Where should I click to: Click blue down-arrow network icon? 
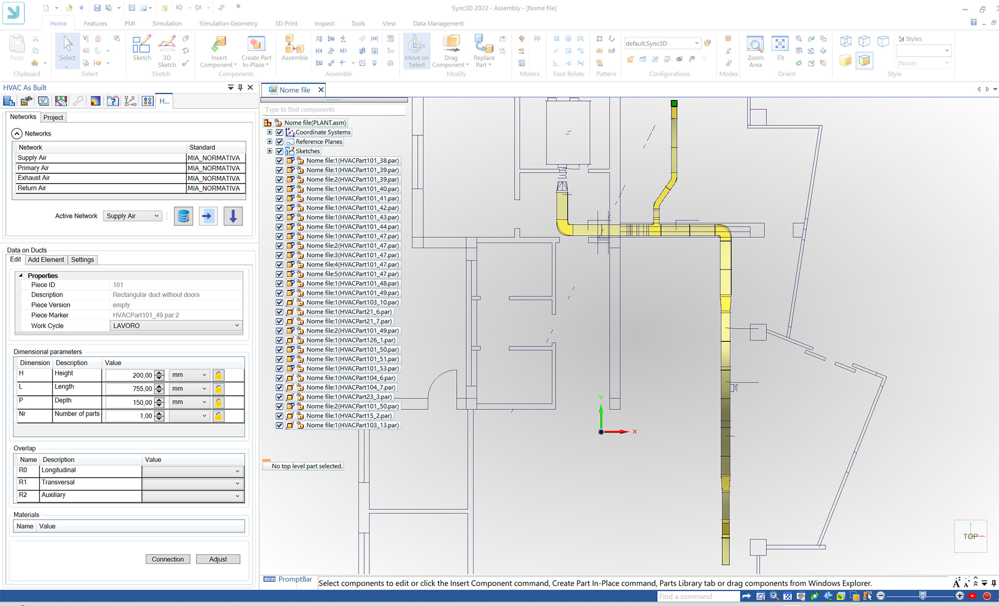233,216
